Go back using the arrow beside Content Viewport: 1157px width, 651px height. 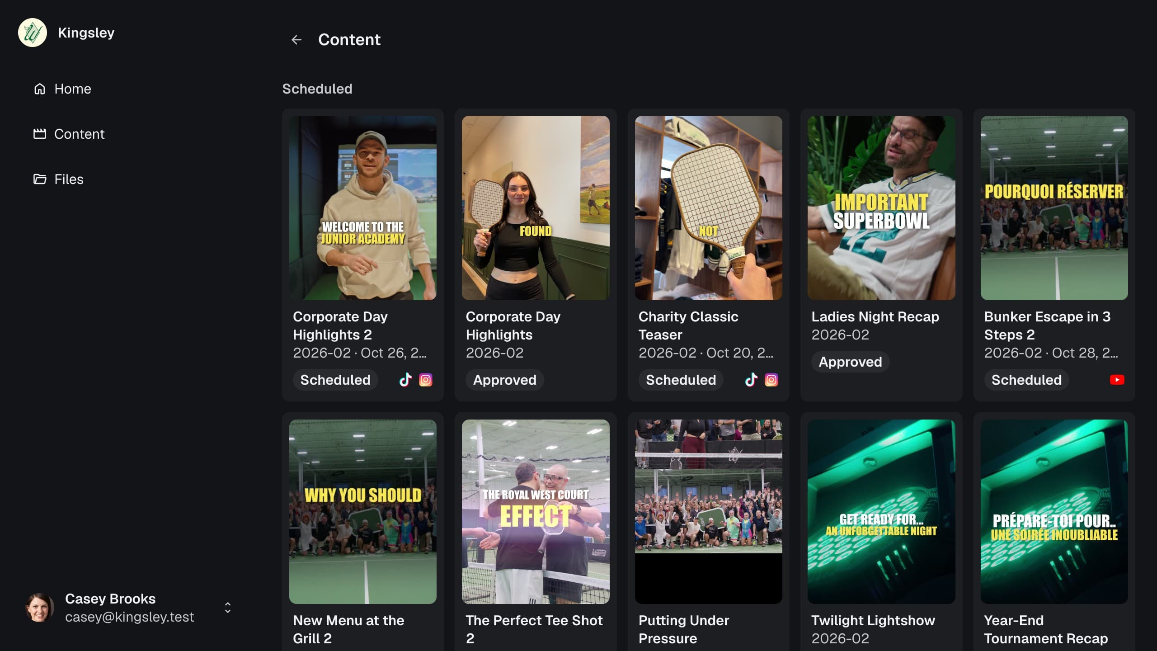coord(296,40)
